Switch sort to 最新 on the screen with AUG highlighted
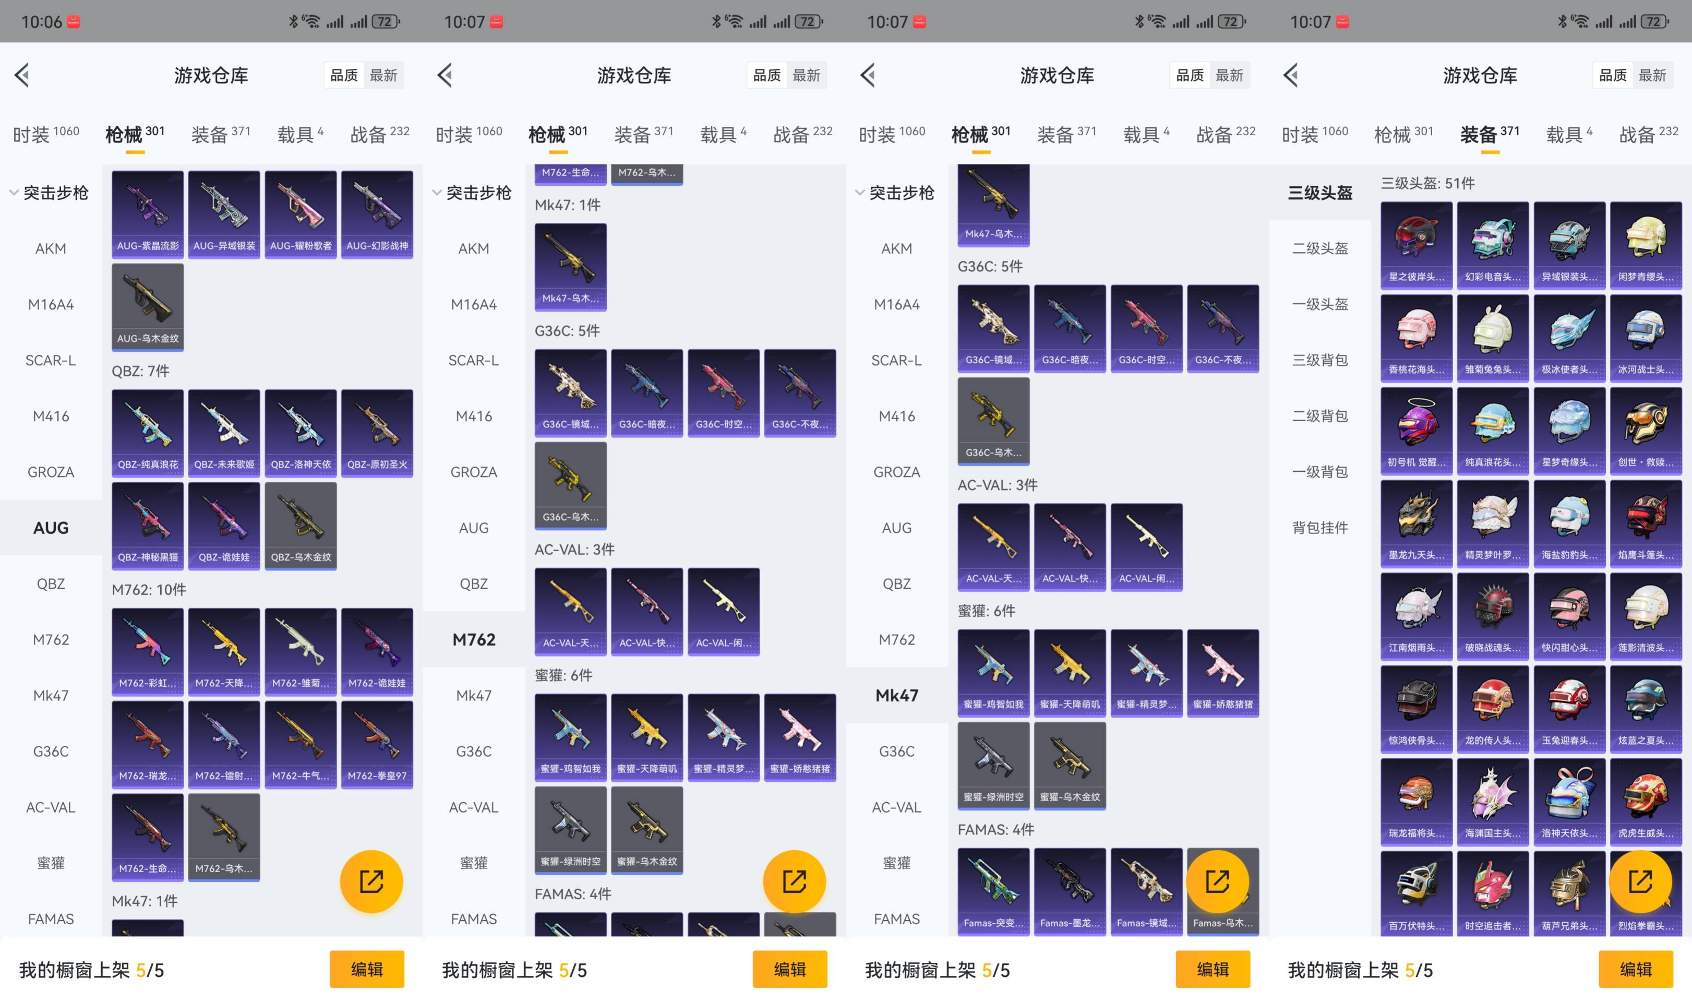The height and width of the screenshot is (1002, 1692). tap(383, 75)
